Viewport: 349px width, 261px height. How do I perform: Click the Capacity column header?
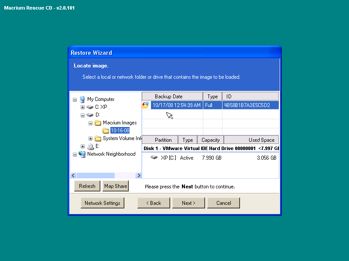click(211, 140)
